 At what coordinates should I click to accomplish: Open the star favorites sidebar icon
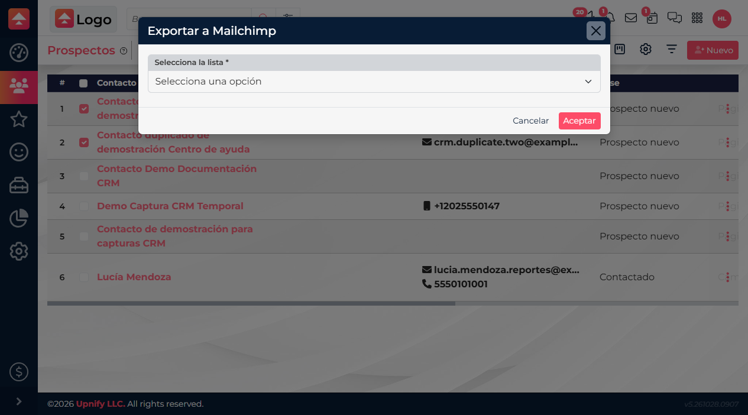(19, 119)
